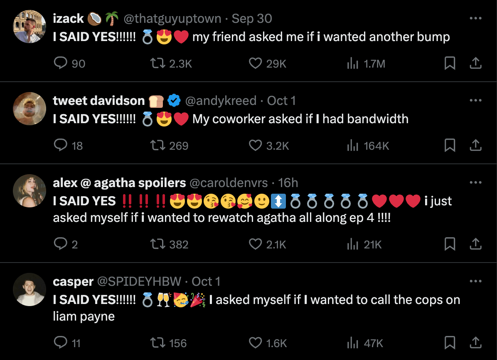The height and width of the screenshot is (360, 497).
Task: View analytics for tweet davidson's tweet
Action: [x=352, y=145]
